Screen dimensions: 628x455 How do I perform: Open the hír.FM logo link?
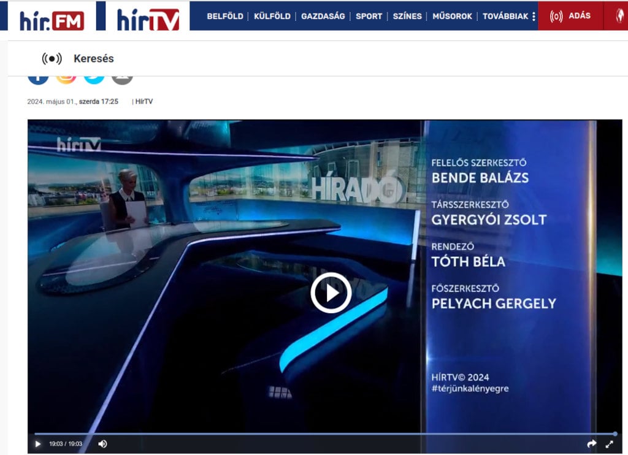point(52,20)
